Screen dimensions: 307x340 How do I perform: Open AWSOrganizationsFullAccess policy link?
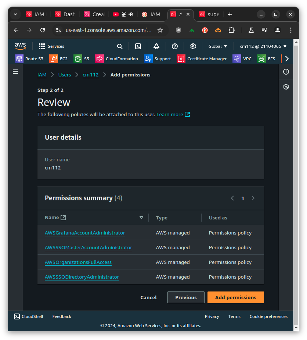(x=78, y=262)
